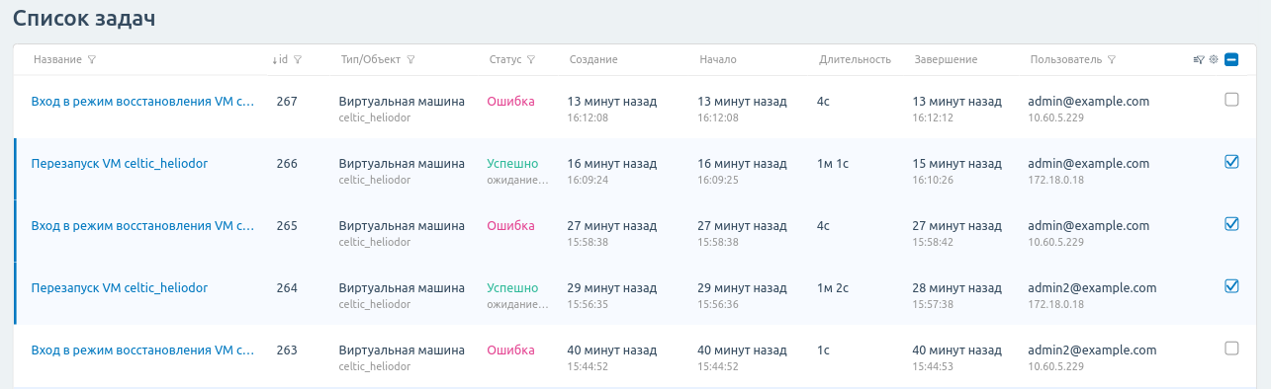Check the box for task 267
1271x389 pixels.
[1231, 99]
